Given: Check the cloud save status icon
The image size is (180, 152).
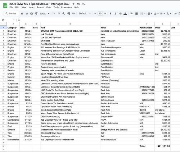Looking at the screenshot, I should click(x=83, y=4).
